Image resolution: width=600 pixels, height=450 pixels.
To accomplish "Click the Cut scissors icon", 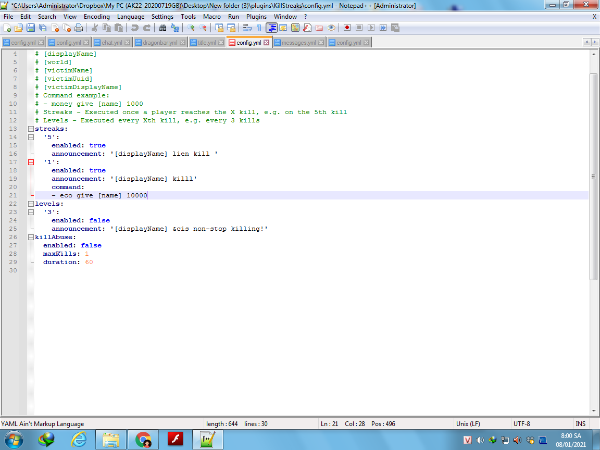I will (x=95, y=28).
